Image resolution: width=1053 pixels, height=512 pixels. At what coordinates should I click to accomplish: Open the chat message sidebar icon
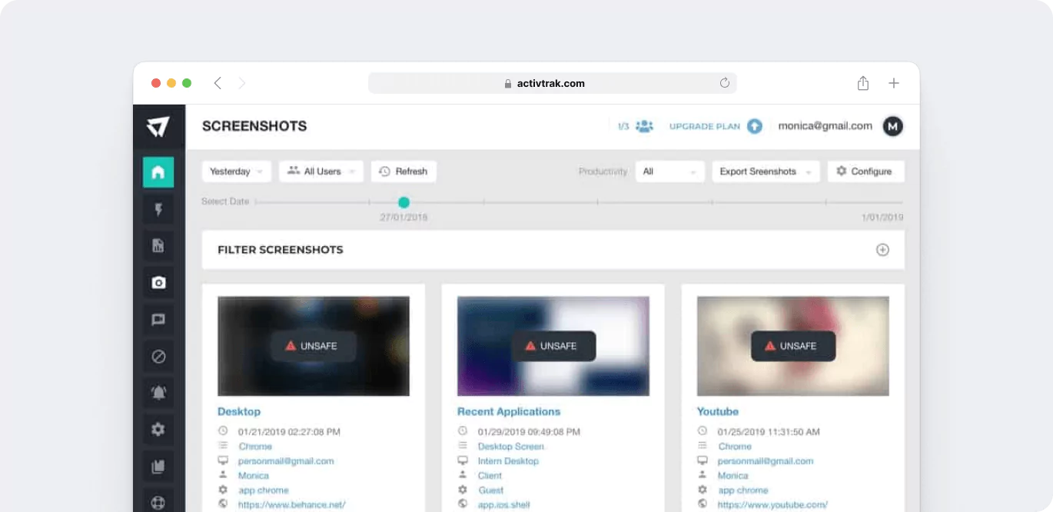pos(158,320)
